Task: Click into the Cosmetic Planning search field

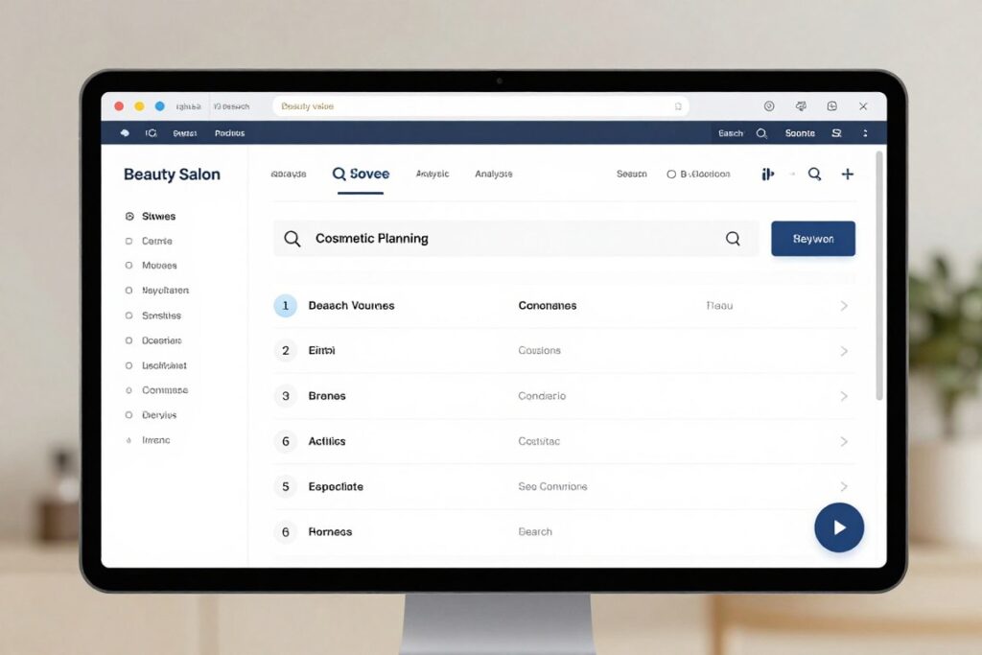Action: pos(515,239)
